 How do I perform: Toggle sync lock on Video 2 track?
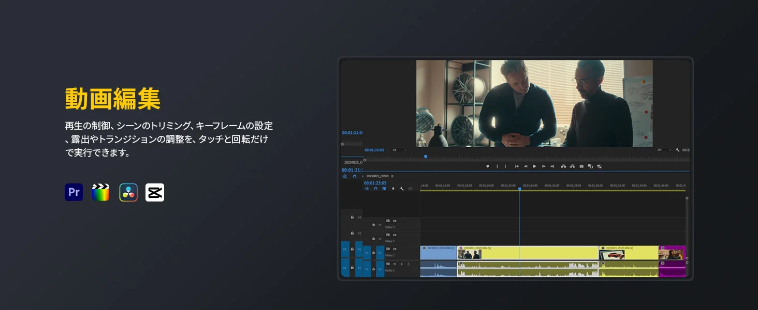tap(388, 235)
